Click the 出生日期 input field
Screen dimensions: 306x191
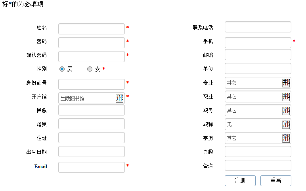92,151
